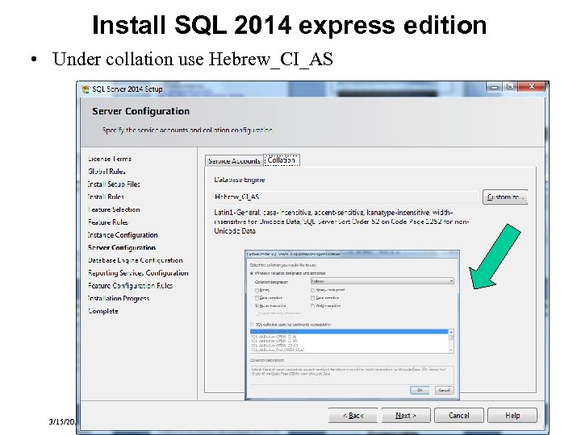Open the Collation designator dropdown showing Hebrew
The image size is (581, 435).
click(382, 281)
